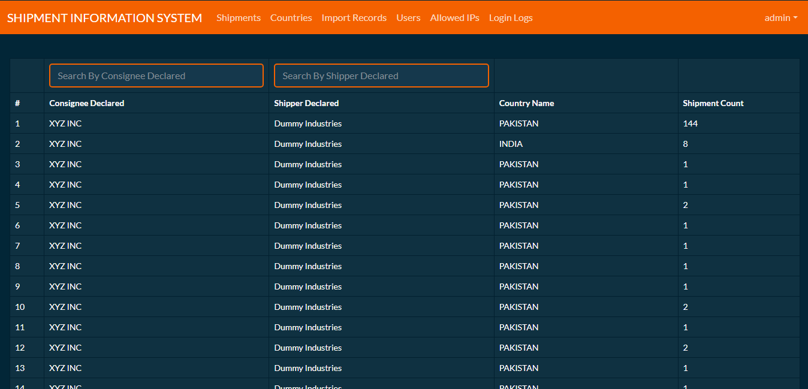This screenshot has height=389, width=808.
Task: Click the Shipment Count column header
Action: tap(713, 103)
